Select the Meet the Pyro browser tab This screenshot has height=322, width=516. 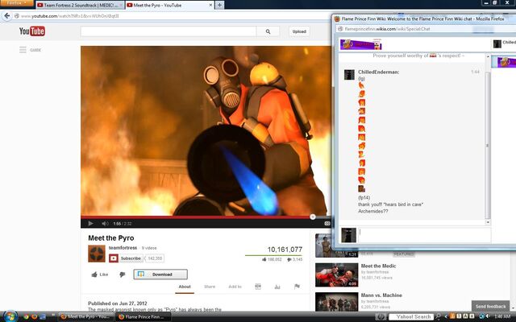168,5
